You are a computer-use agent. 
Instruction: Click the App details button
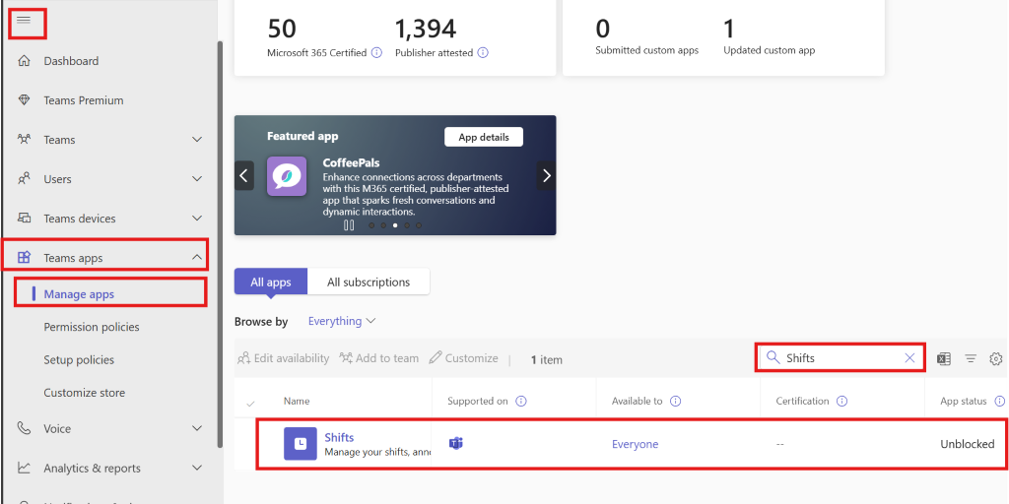coord(484,137)
